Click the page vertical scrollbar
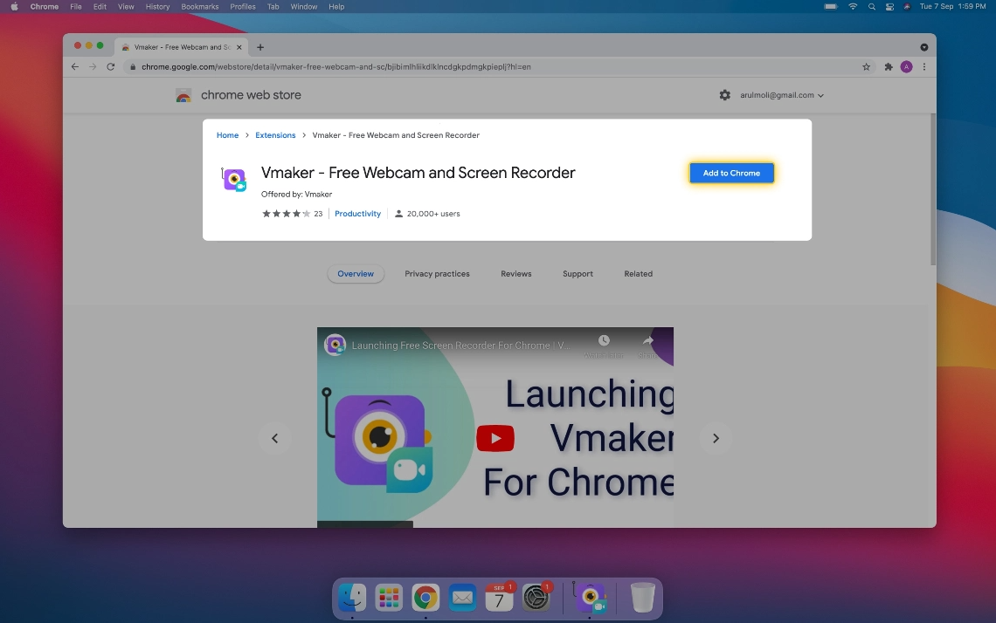Image resolution: width=996 pixels, height=623 pixels. (x=932, y=189)
